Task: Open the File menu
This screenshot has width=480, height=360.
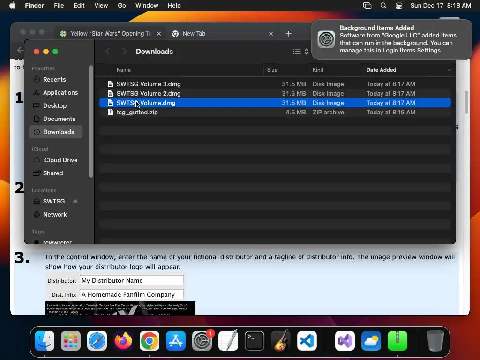Action: pyautogui.click(x=59, y=6)
